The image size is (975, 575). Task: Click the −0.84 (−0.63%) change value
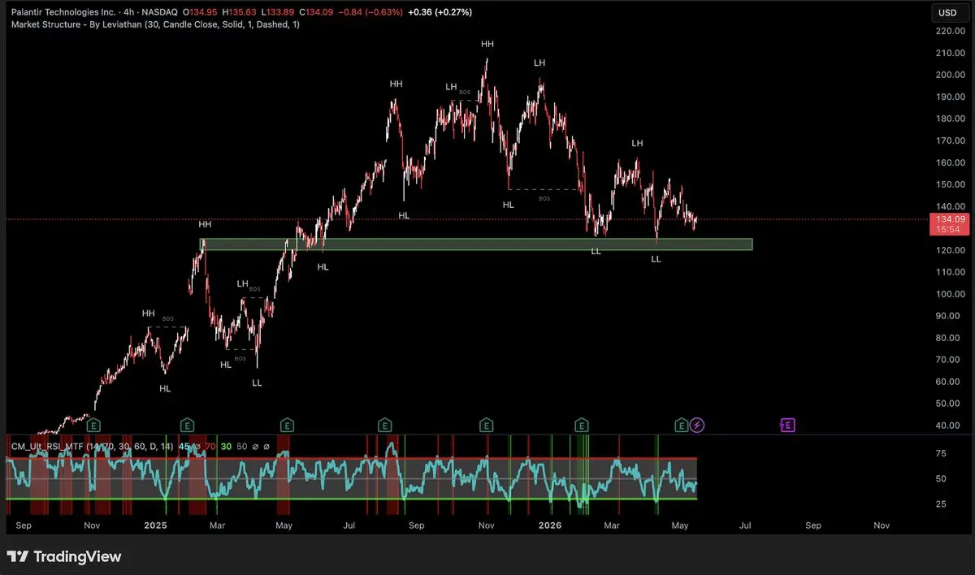tap(371, 13)
